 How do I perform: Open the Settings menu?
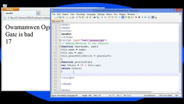tap(101, 14)
